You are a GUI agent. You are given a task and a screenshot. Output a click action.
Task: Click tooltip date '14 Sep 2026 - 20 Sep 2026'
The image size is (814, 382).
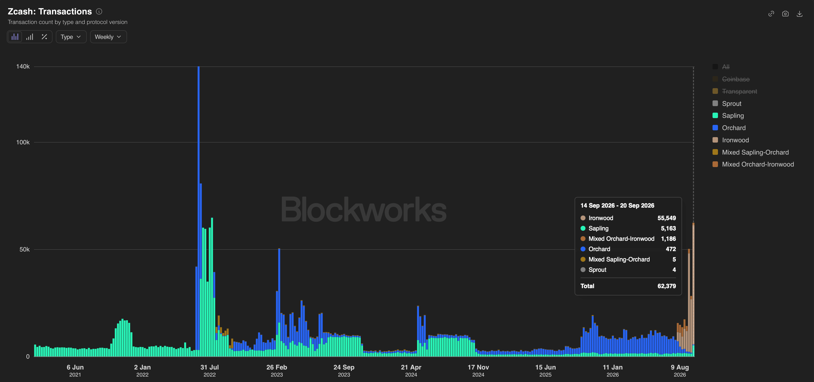point(617,205)
